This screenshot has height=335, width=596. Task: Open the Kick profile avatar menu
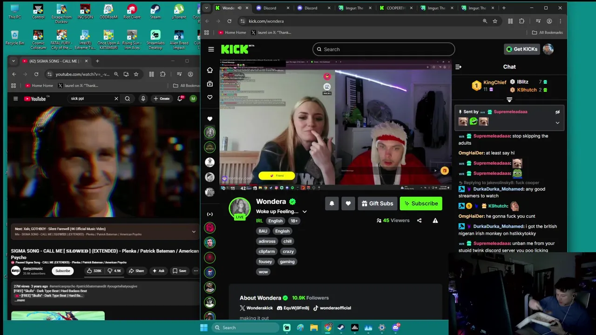pyautogui.click(x=548, y=49)
